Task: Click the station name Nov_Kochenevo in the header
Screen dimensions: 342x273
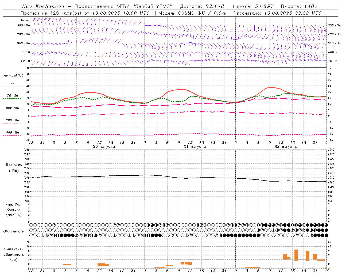Action: pos(43,6)
